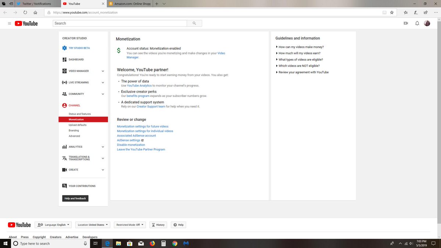Click the Translations & Transcriptions icon

[x=64, y=158]
